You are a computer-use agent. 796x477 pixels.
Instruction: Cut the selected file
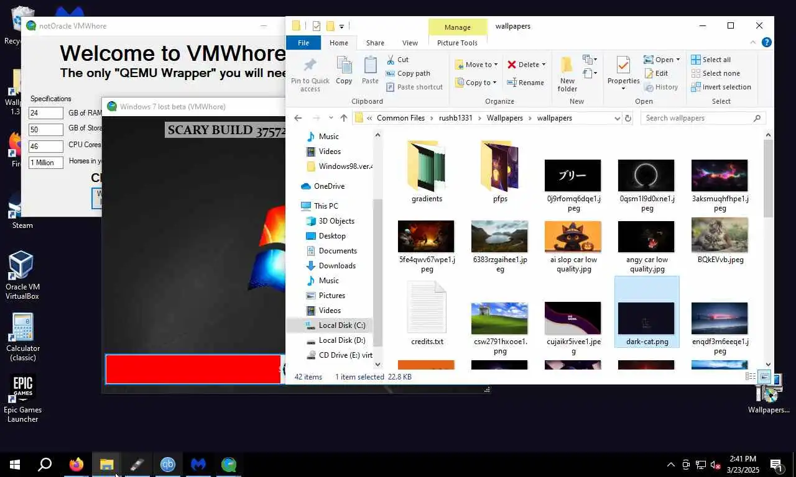(x=397, y=60)
